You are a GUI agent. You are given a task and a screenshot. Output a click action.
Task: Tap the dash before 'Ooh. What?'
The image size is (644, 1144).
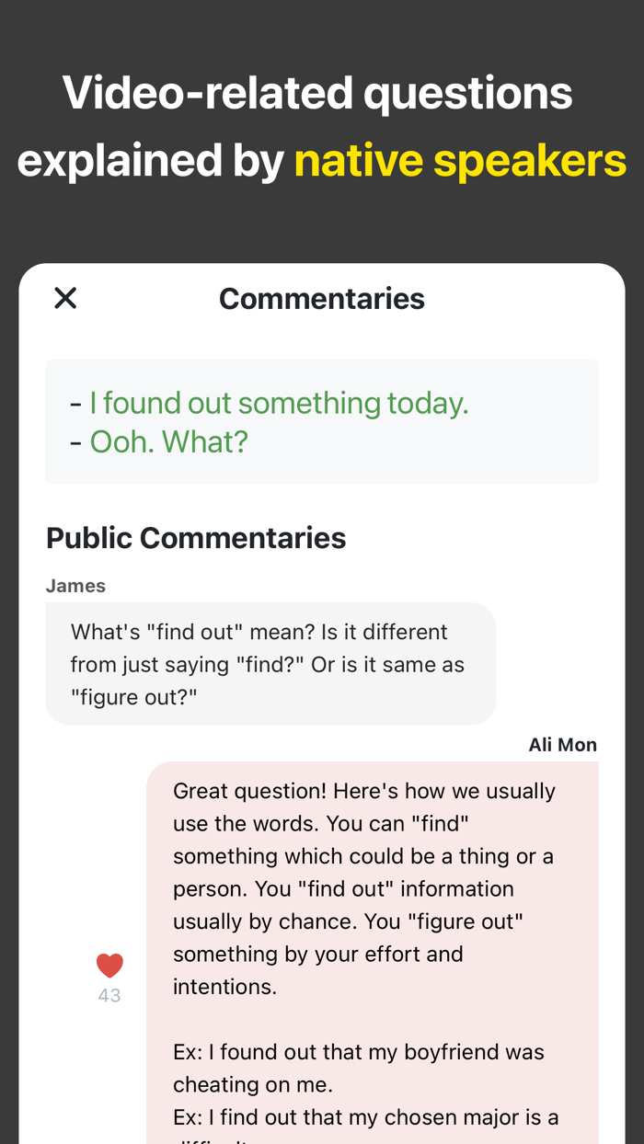[x=75, y=441]
